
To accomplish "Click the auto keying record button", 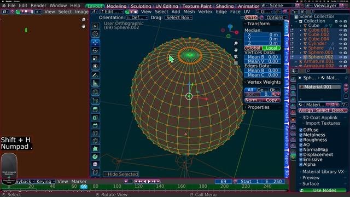I will click(x=126, y=182).
